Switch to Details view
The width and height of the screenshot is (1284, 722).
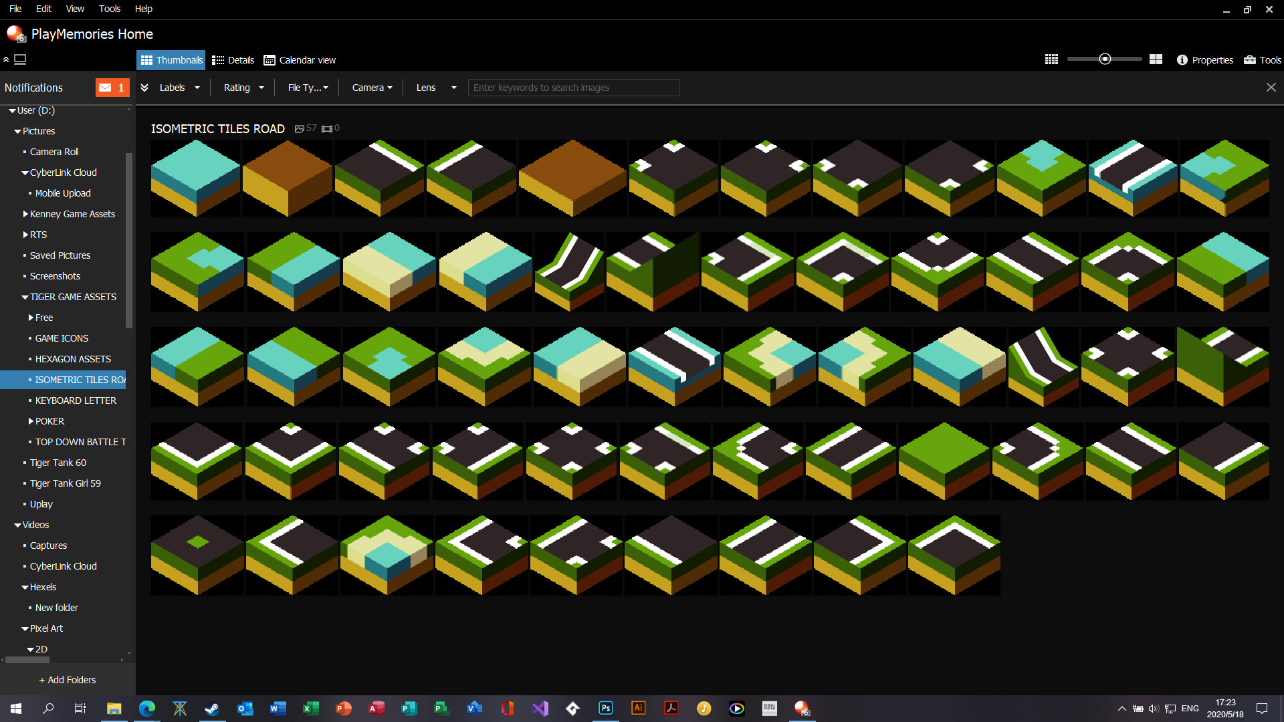233,59
